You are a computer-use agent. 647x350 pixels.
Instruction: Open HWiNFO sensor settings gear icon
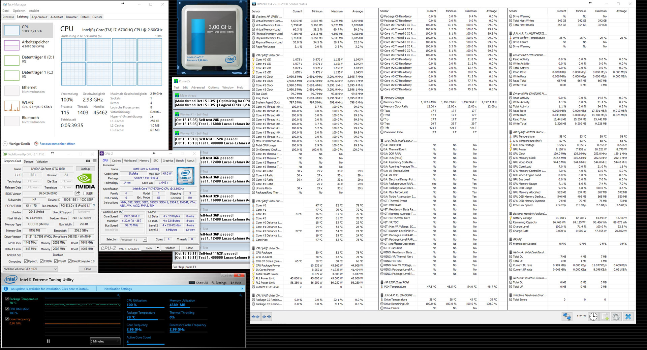coord(616,317)
